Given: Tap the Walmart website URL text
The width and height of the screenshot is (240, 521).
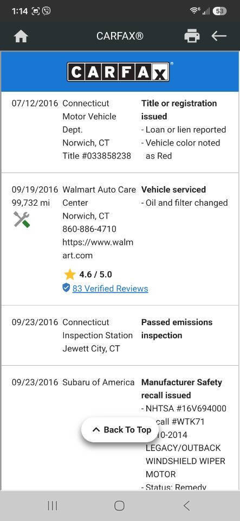Looking at the screenshot, I should [x=98, y=249].
